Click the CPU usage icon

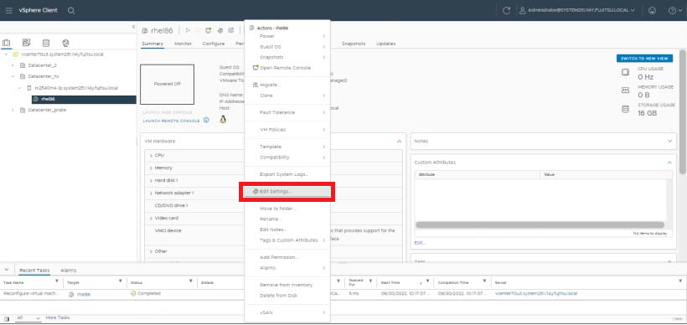pyautogui.click(x=626, y=73)
